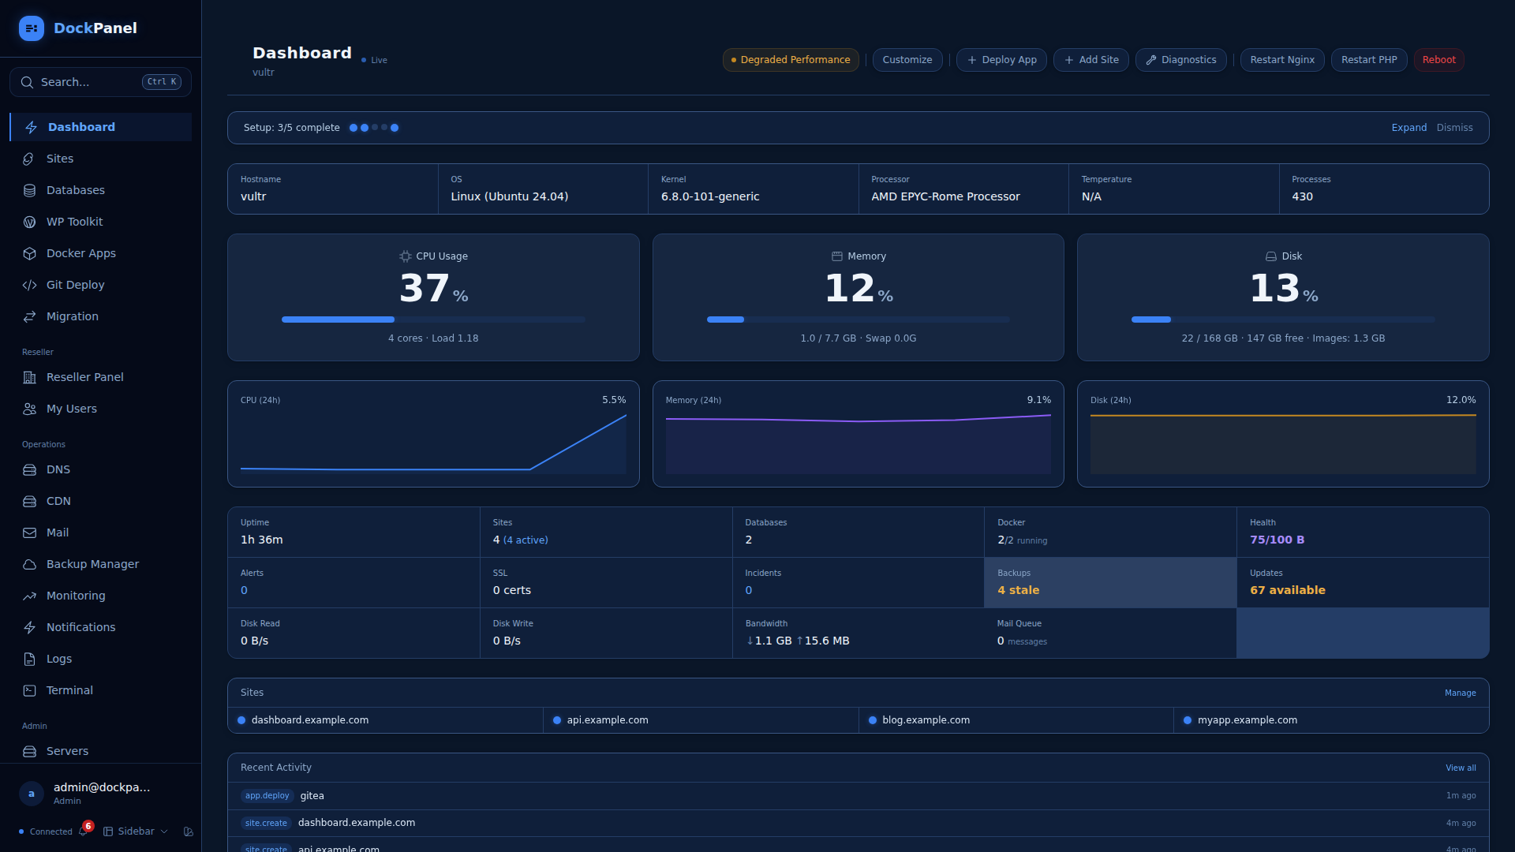The height and width of the screenshot is (852, 1515).
Task: Click Manage link in Sites panel
Action: pos(1460,693)
